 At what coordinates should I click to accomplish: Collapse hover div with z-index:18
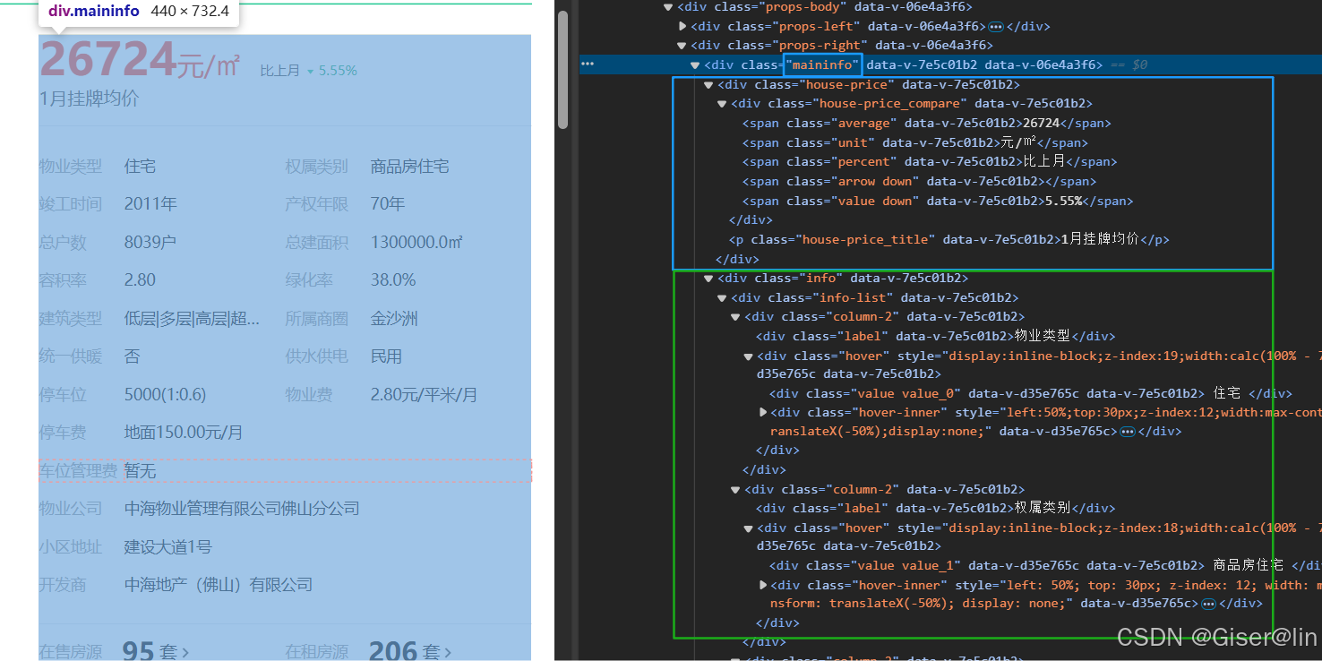749,528
